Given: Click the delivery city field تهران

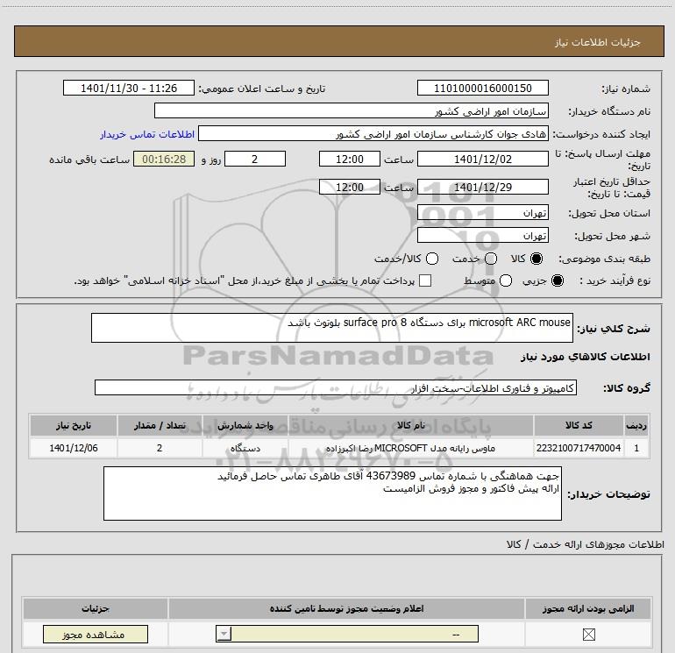Looking at the screenshot, I should point(482,235).
